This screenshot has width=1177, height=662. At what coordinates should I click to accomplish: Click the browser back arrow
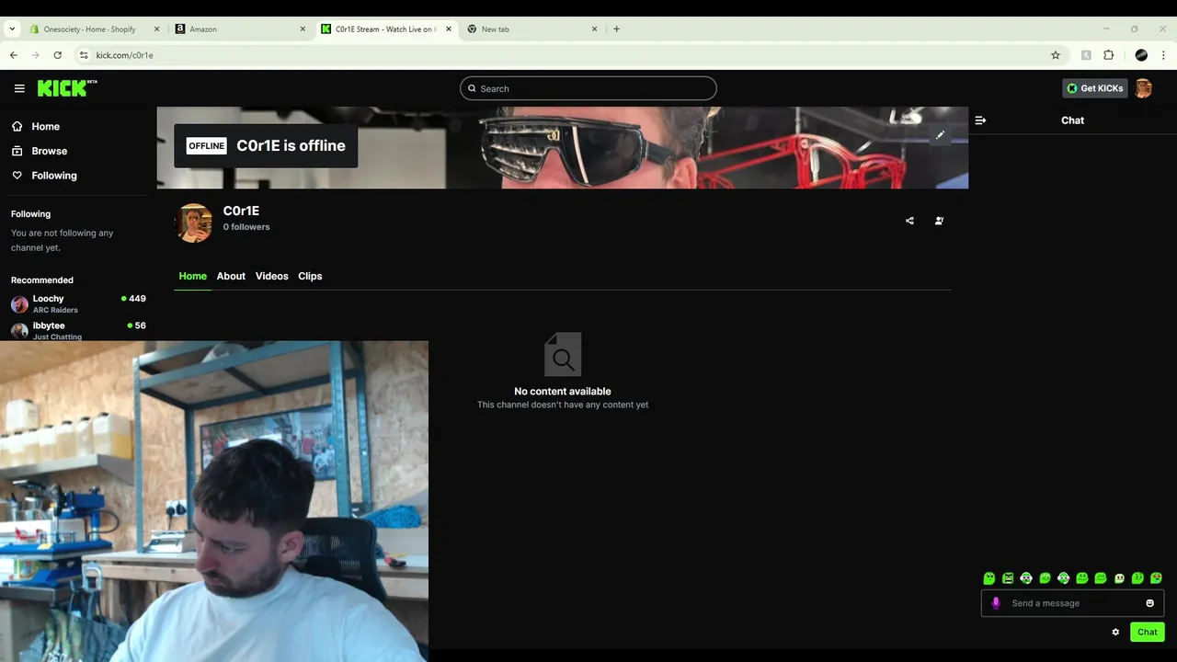point(14,55)
